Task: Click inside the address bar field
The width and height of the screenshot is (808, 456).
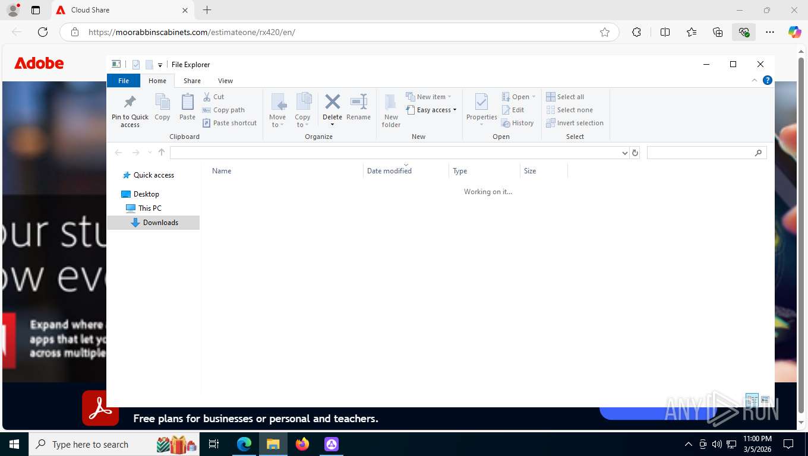Action: click(x=395, y=153)
